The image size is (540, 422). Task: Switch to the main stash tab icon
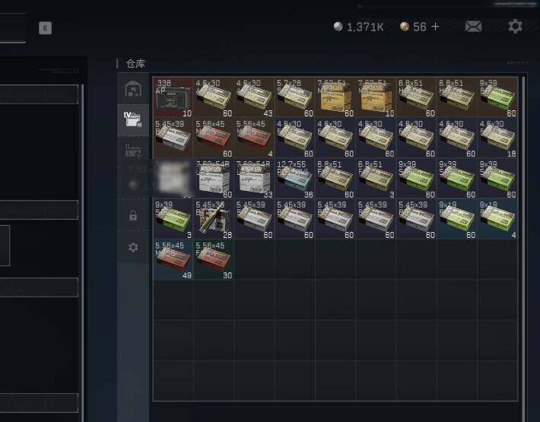tap(133, 89)
